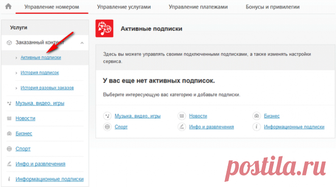The image size is (336, 187).
Task: Click round news icon in main panel
Action: 182,116
